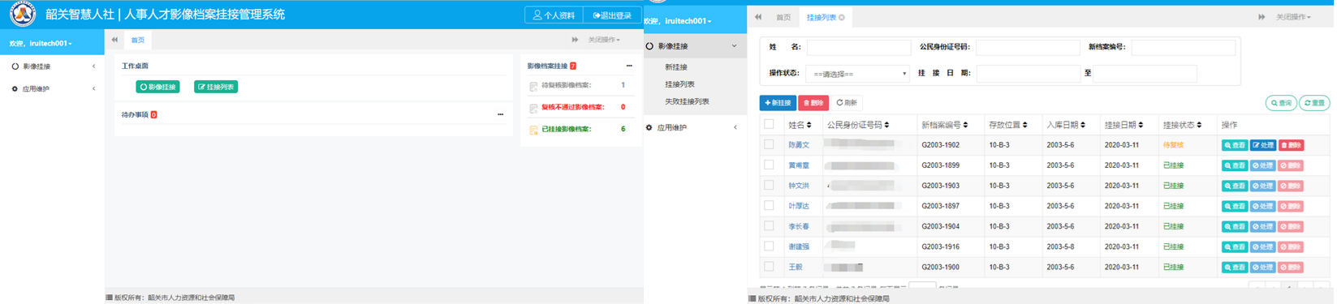The width and height of the screenshot is (1337, 304).
Task: Click the 重置 reset button
Action: (x=1314, y=103)
